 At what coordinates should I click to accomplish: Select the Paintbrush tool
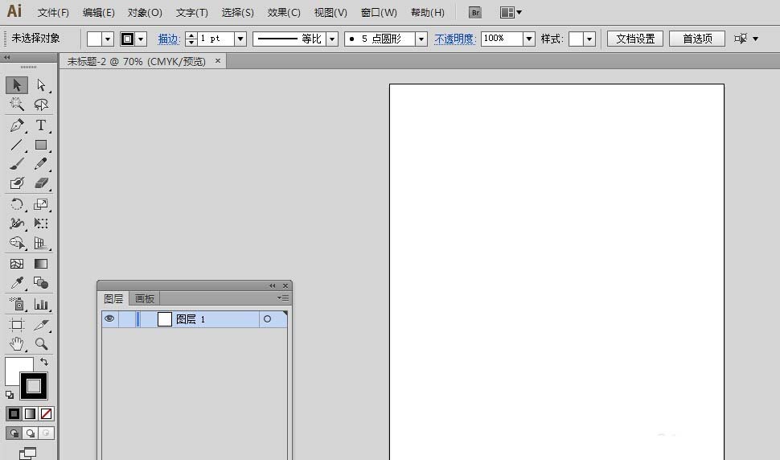pyautogui.click(x=16, y=164)
